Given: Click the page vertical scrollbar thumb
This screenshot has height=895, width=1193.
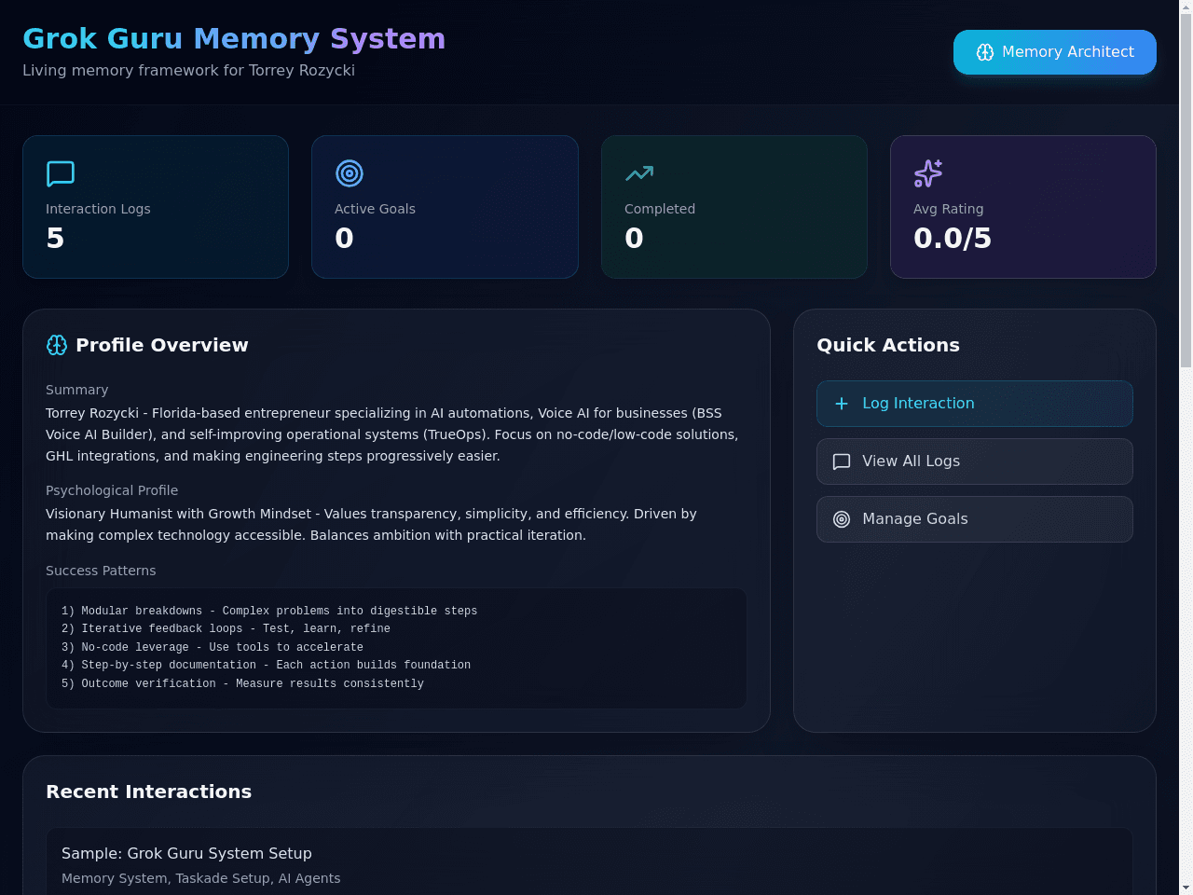Looking at the screenshot, I should click(x=1186, y=191).
